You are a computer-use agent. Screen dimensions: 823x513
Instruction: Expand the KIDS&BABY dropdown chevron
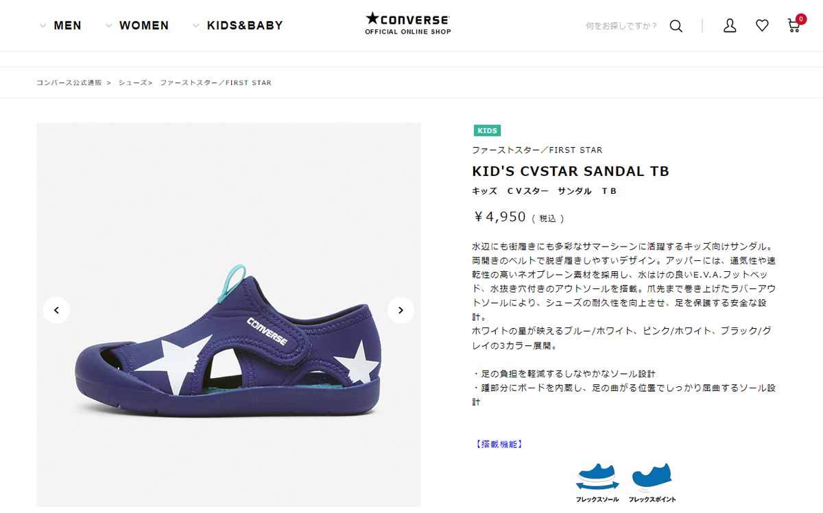pos(195,26)
